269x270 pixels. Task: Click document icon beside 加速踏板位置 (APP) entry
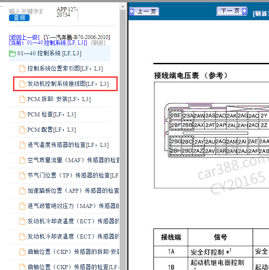click(x=22, y=191)
